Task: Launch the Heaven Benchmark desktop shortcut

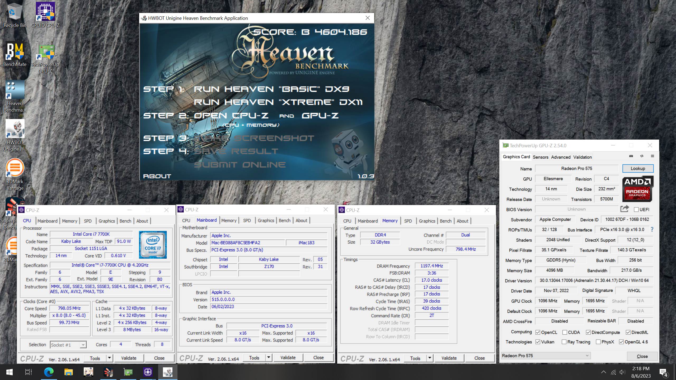Action: click(x=15, y=96)
